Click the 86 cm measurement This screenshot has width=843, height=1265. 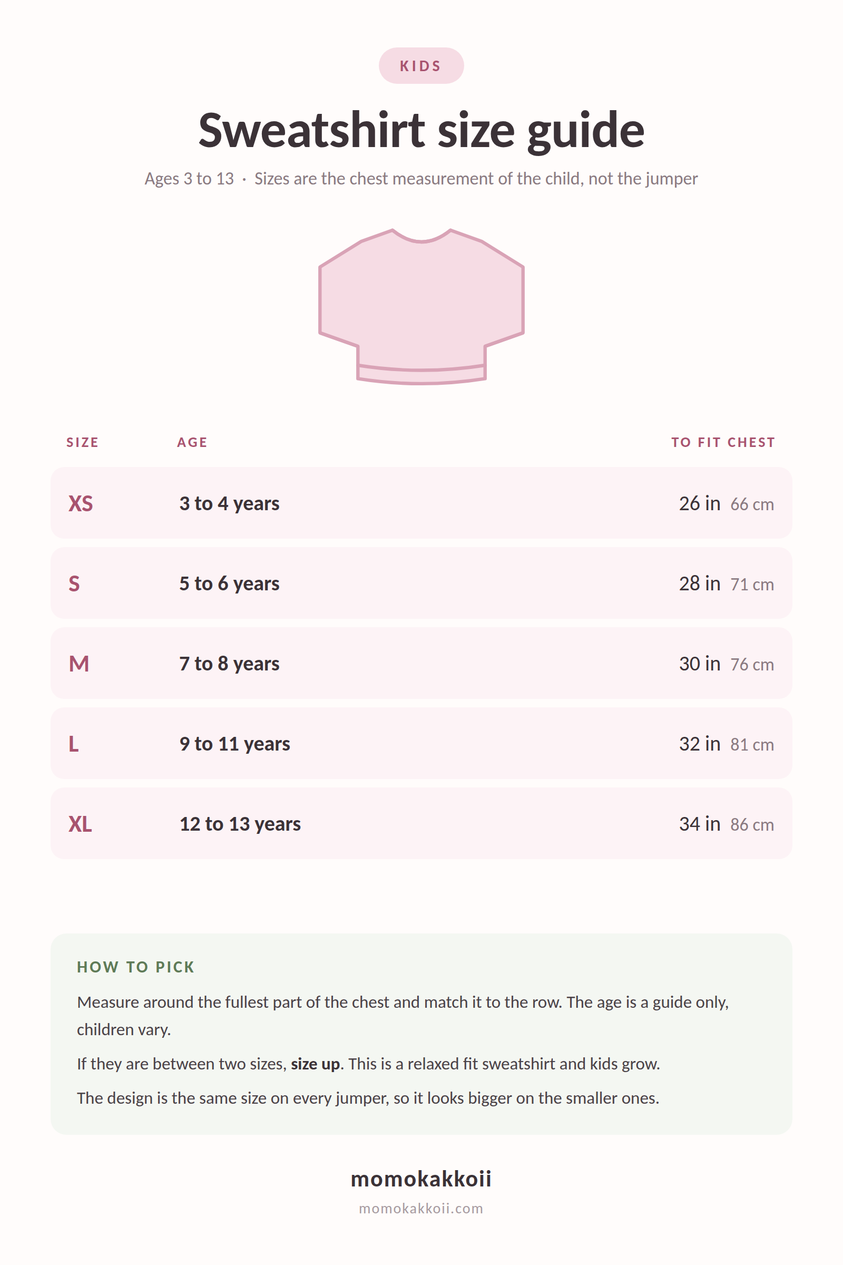[x=752, y=824]
